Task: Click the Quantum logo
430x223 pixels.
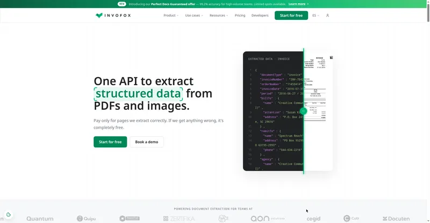Action: tap(40, 218)
